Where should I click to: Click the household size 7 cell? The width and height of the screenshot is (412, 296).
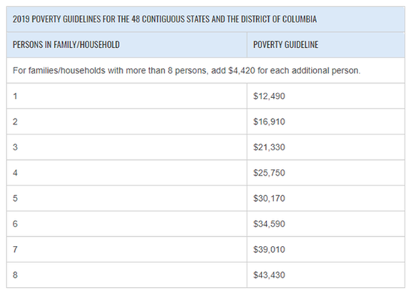[127, 250]
